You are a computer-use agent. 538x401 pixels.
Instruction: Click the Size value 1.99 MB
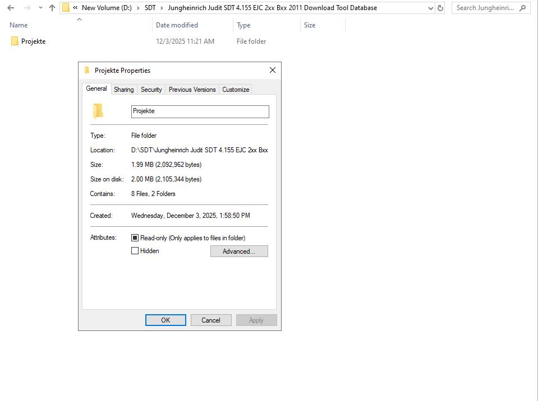166,164
